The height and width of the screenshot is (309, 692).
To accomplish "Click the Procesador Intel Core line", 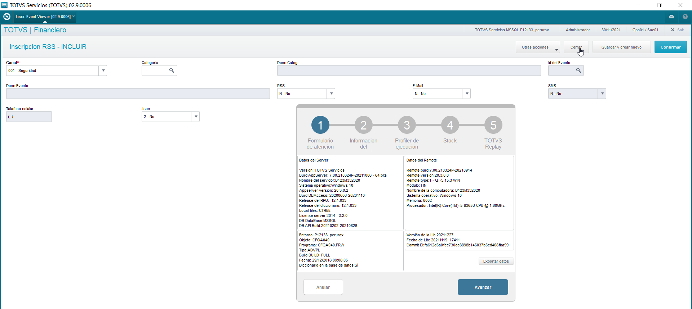I will pyautogui.click(x=455, y=205).
